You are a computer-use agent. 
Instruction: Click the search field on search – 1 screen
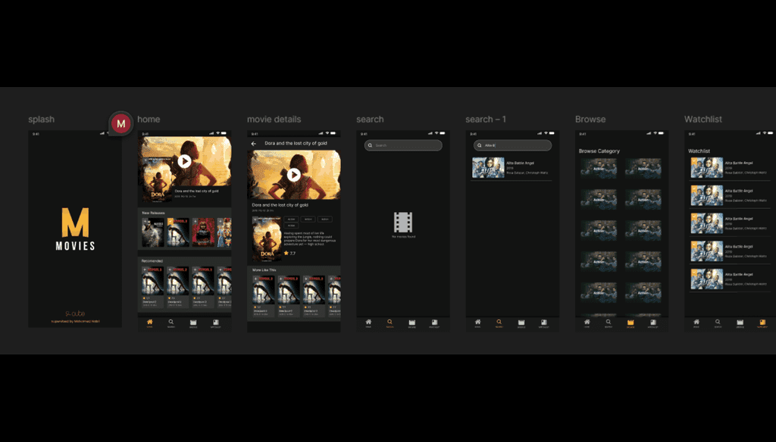pyautogui.click(x=512, y=145)
